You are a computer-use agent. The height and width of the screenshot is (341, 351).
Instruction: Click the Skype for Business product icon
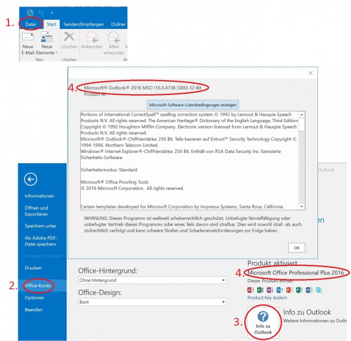click(319, 290)
